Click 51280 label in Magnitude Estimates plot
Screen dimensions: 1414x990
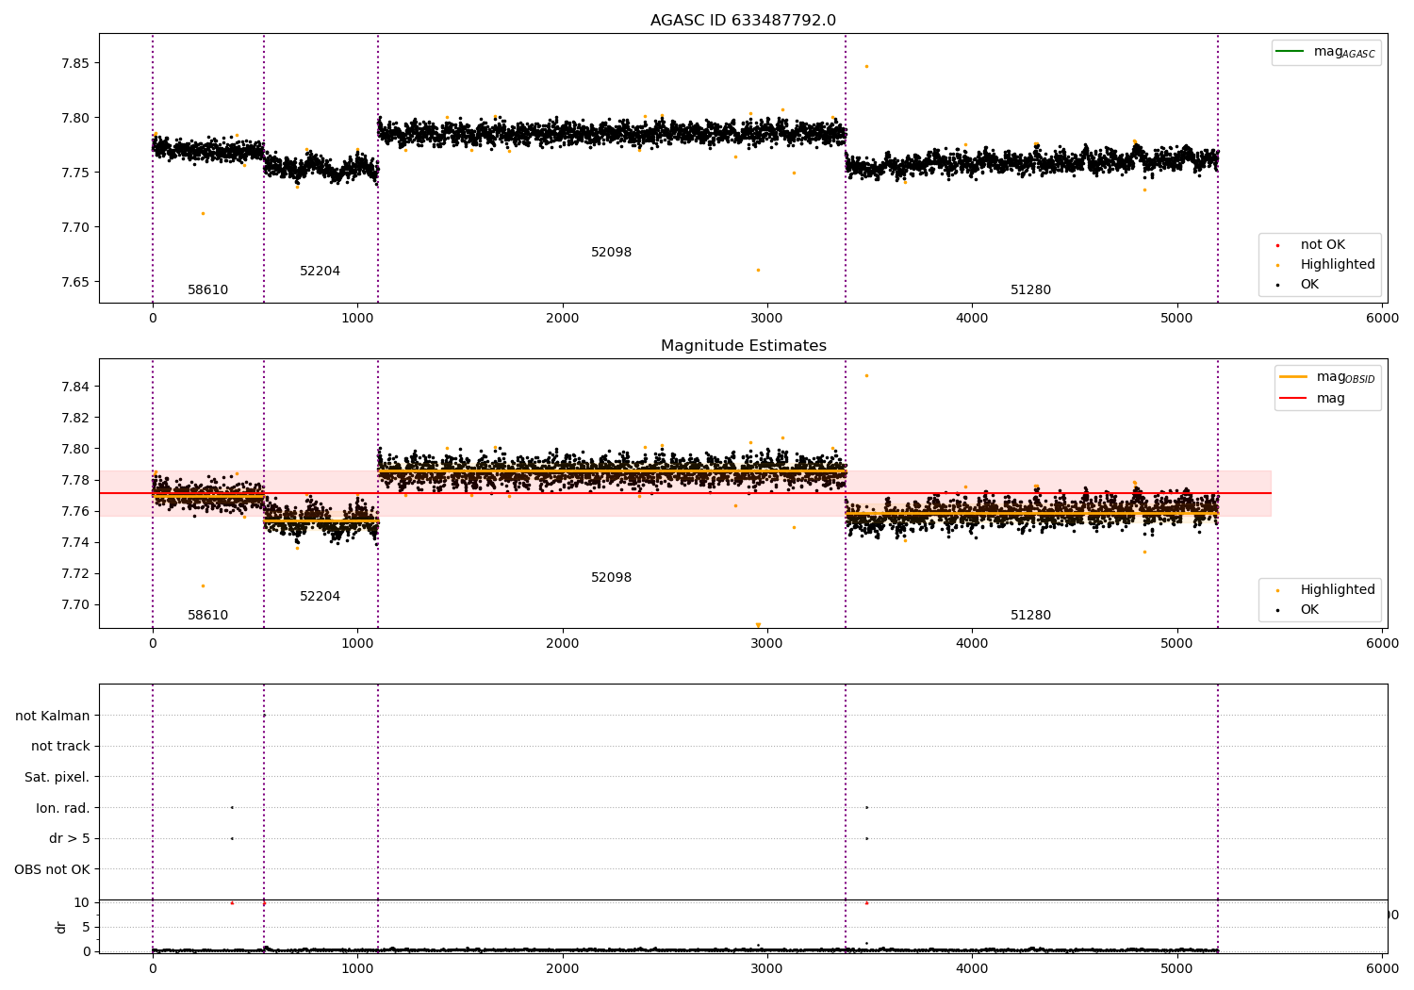1030,616
